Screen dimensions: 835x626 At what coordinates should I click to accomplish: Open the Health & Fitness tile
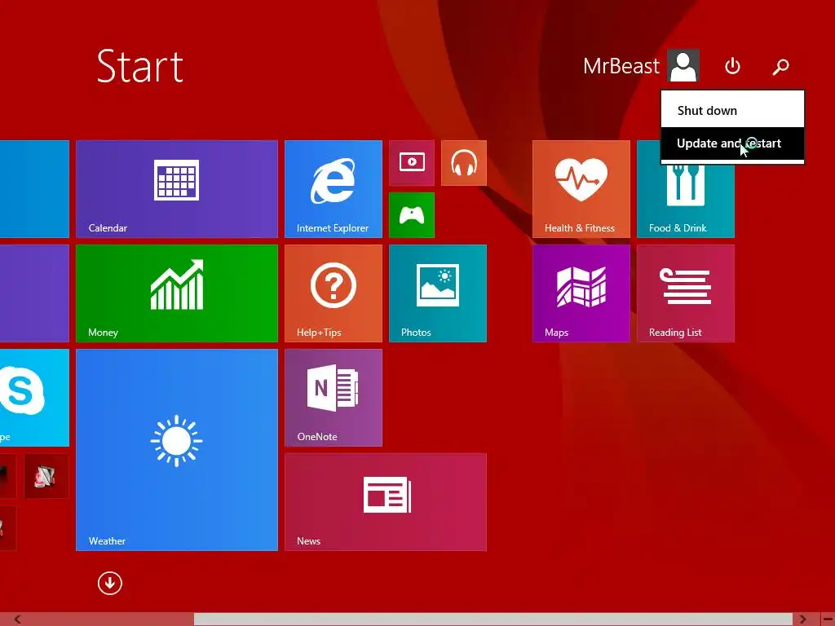point(581,189)
